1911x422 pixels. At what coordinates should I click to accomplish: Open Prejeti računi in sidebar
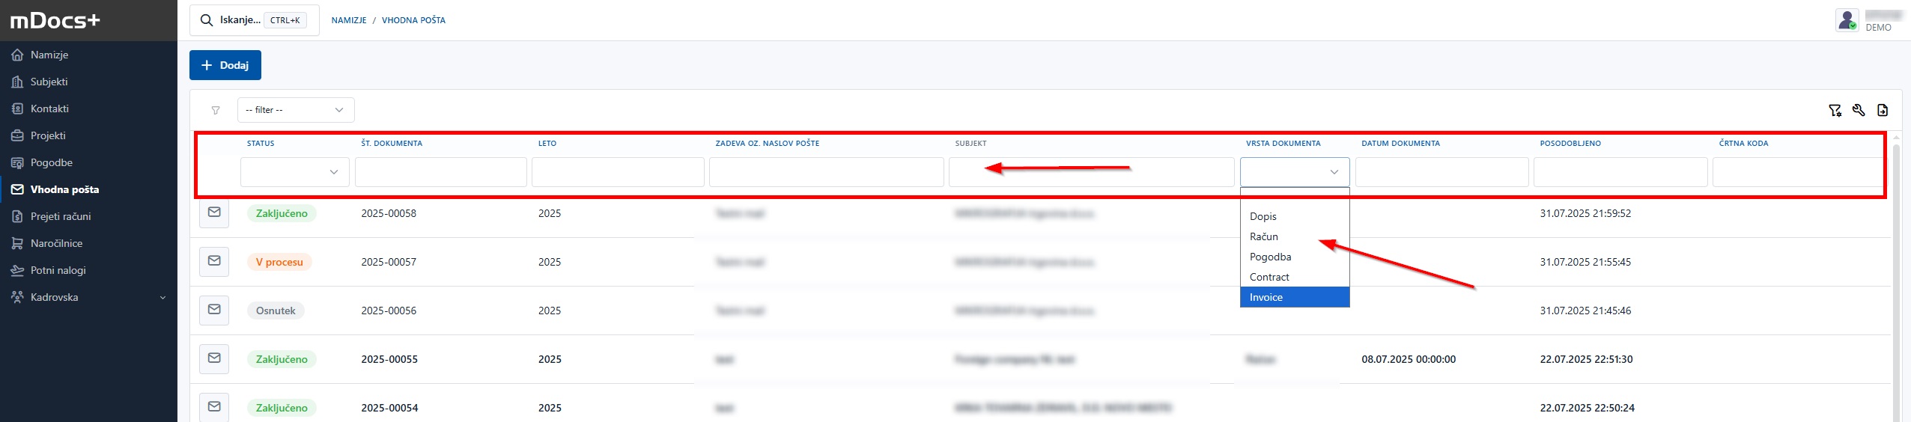[x=61, y=216]
